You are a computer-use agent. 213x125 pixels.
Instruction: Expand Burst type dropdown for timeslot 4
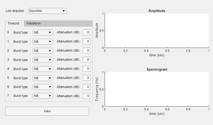43,69
